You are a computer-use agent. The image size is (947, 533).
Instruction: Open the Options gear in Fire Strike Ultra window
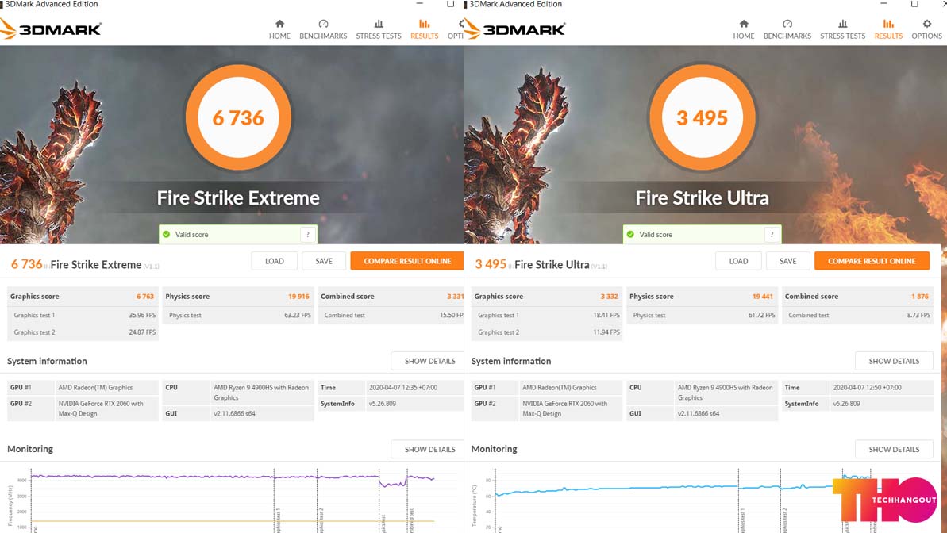click(x=926, y=24)
